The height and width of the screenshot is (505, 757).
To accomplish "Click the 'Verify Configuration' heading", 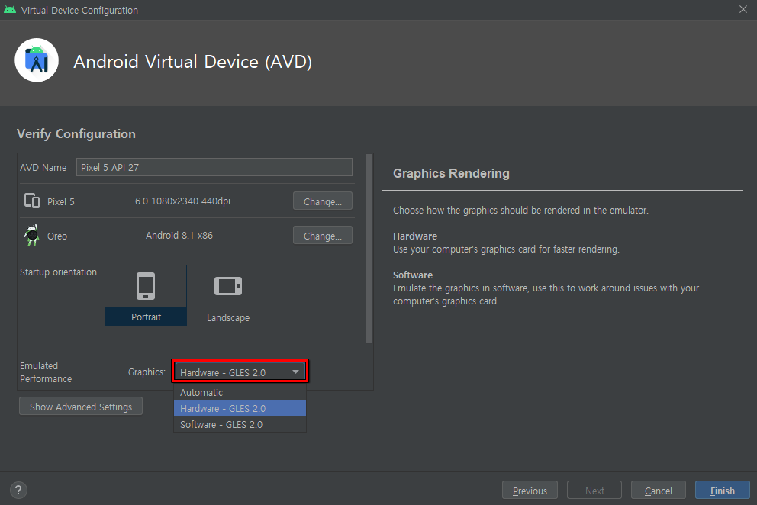I will 76,133.
